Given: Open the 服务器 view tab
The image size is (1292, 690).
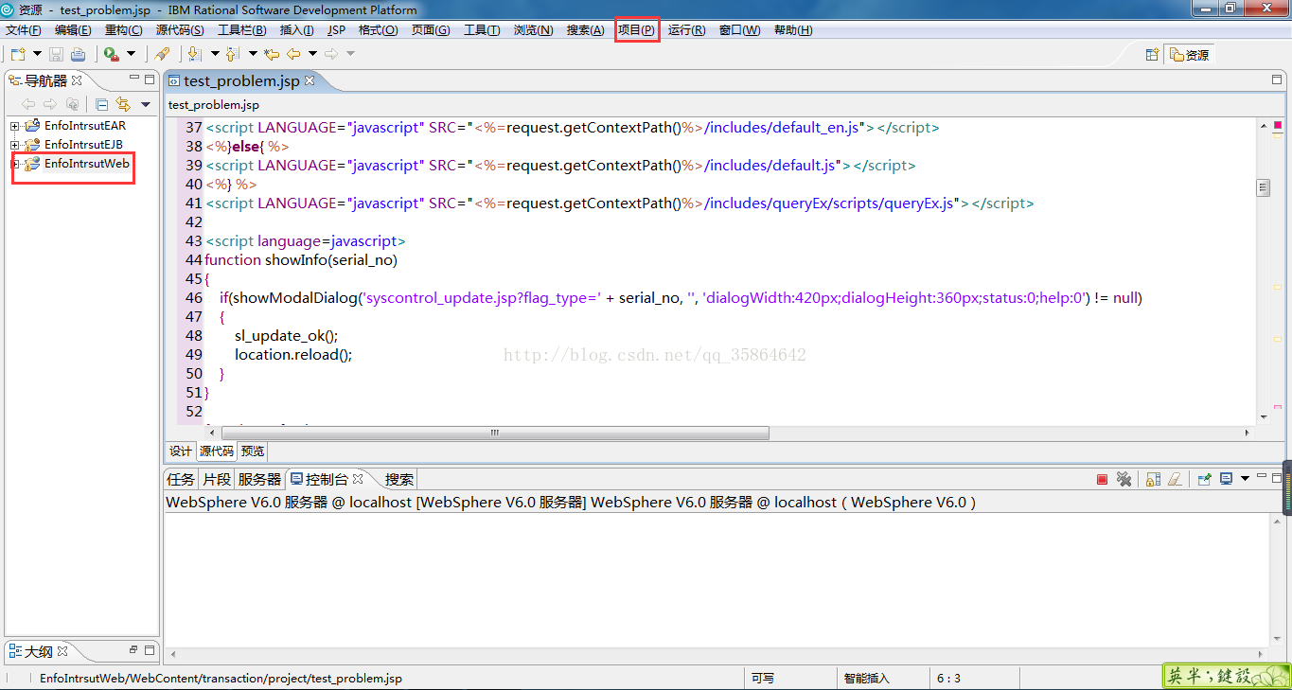Looking at the screenshot, I should tap(259, 479).
